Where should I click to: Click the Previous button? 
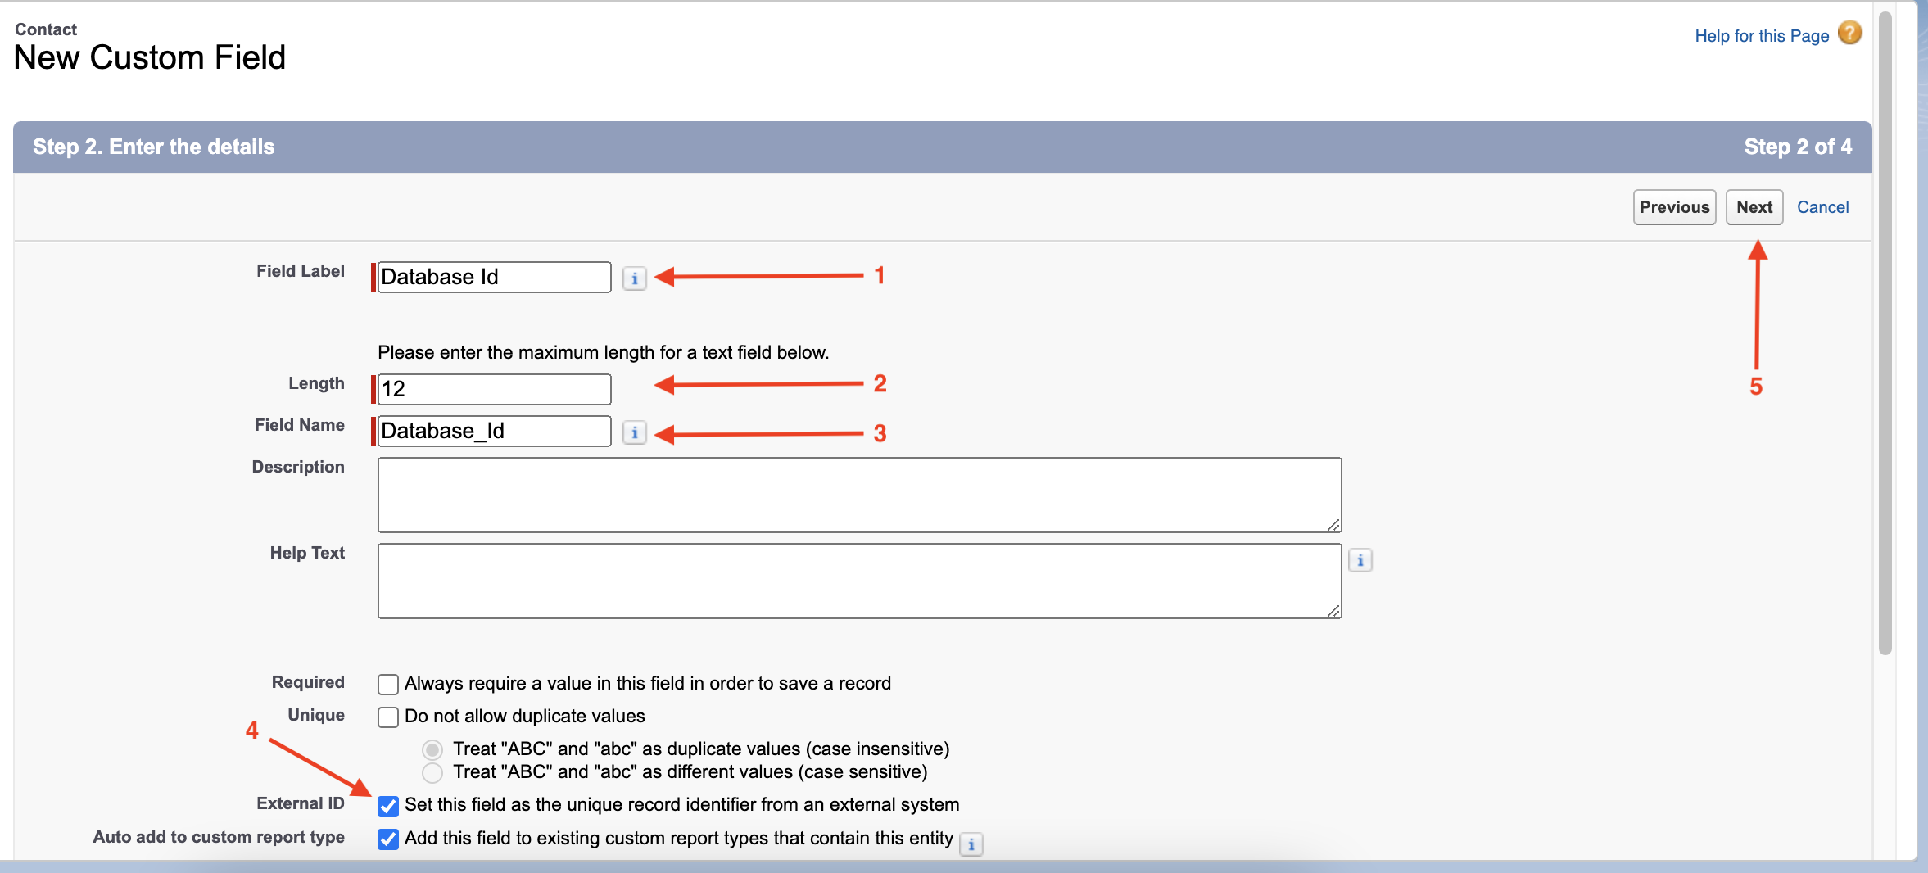point(1673,206)
